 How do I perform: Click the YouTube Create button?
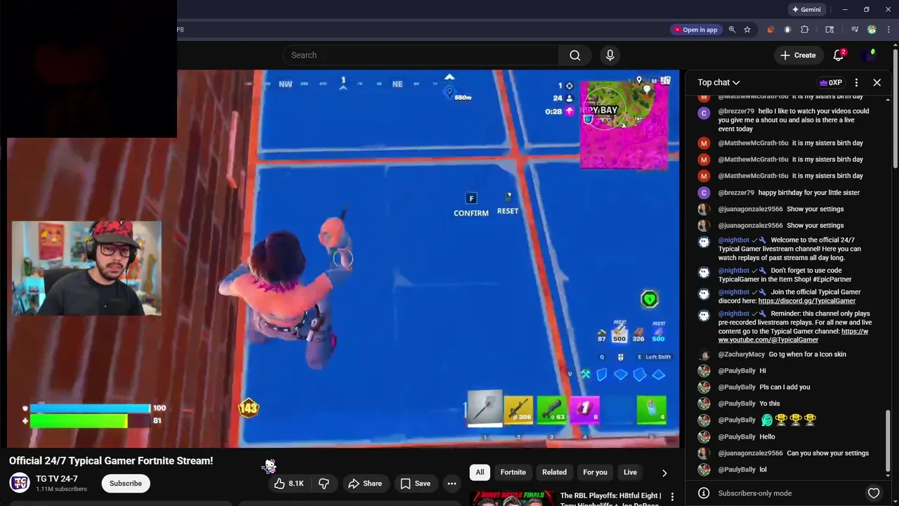[798, 55]
